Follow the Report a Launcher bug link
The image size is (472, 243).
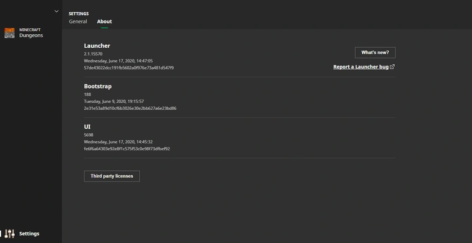click(360, 67)
